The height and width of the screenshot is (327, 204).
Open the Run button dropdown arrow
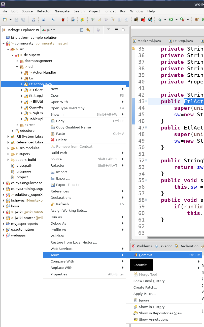point(176,19)
